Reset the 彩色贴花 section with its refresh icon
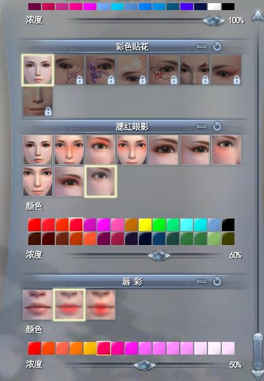 [x=217, y=47]
